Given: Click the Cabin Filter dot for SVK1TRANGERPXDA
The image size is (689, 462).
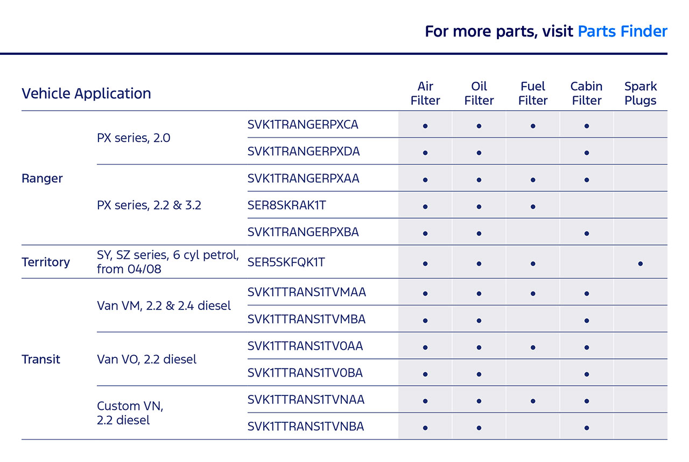Looking at the screenshot, I should (x=587, y=153).
